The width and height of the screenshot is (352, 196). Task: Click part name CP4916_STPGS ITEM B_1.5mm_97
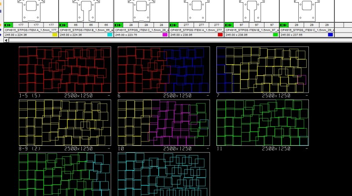point(252,30)
